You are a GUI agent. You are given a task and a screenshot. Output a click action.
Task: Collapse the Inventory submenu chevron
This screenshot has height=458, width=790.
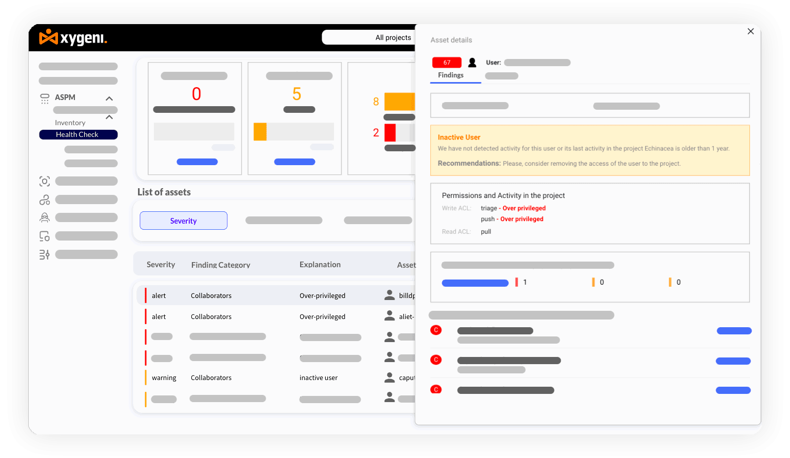109,117
